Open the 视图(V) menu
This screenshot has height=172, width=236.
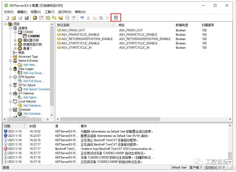point(36,12)
